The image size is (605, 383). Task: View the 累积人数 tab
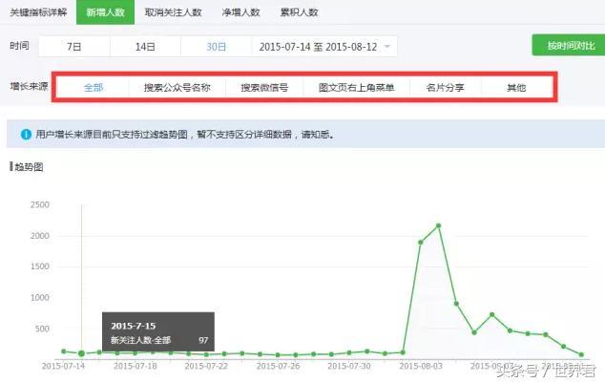pyautogui.click(x=299, y=12)
